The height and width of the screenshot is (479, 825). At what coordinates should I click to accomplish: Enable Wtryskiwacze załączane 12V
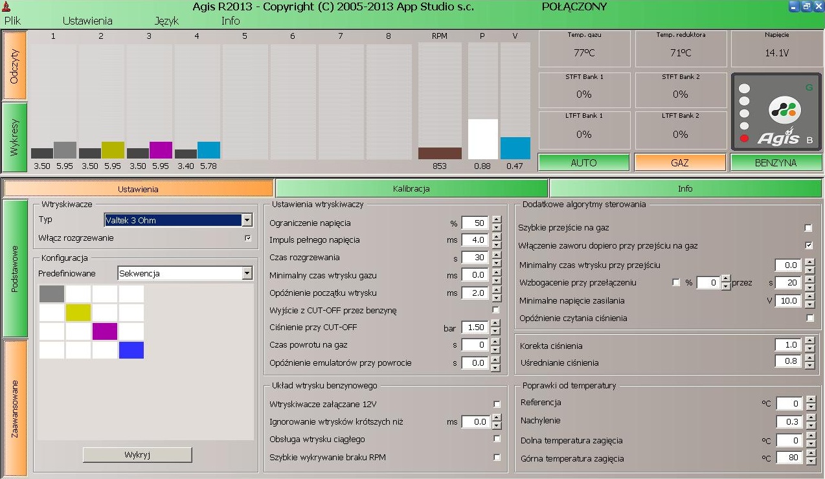point(497,404)
